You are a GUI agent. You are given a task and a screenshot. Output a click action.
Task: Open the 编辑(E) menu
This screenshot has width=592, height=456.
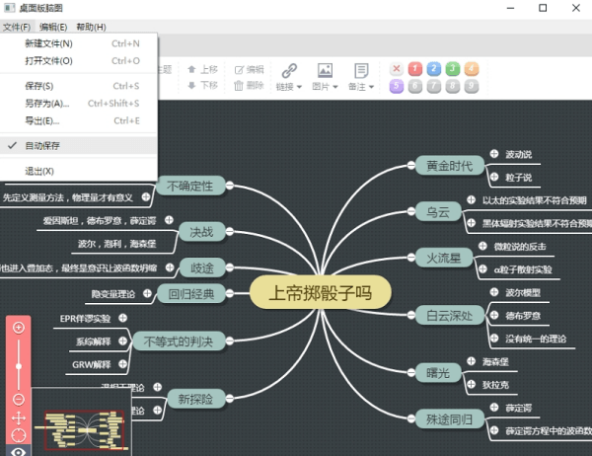(54, 27)
